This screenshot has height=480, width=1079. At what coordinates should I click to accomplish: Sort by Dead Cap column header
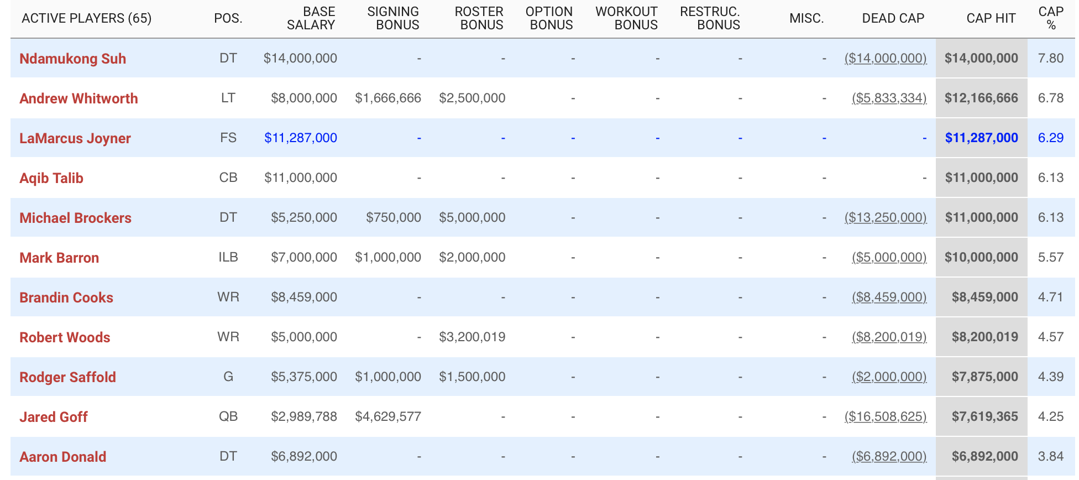pyautogui.click(x=893, y=18)
